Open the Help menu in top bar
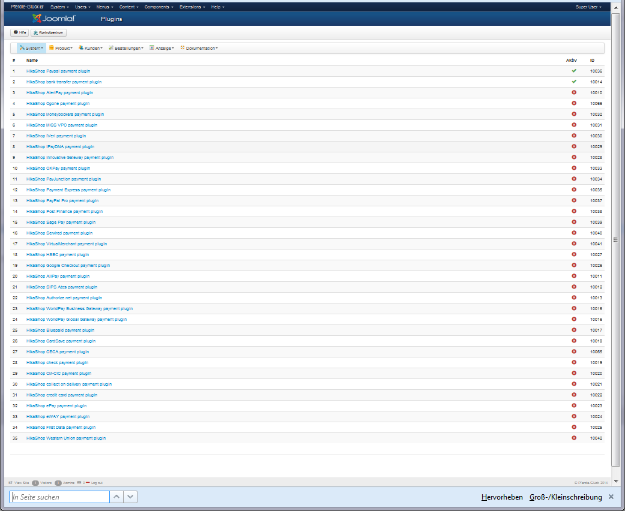The image size is (625, 511). click(217, 7)
